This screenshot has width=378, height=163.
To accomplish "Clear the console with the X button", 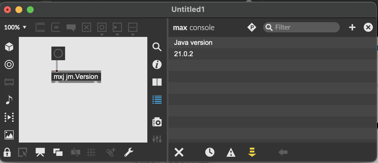I will pyautogui.click(x=179, y=152).
